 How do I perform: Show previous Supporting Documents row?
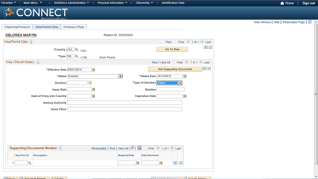(158, 148)
